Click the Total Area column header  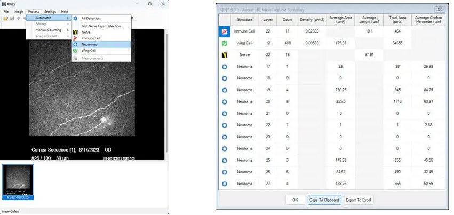tap(397, 20)
